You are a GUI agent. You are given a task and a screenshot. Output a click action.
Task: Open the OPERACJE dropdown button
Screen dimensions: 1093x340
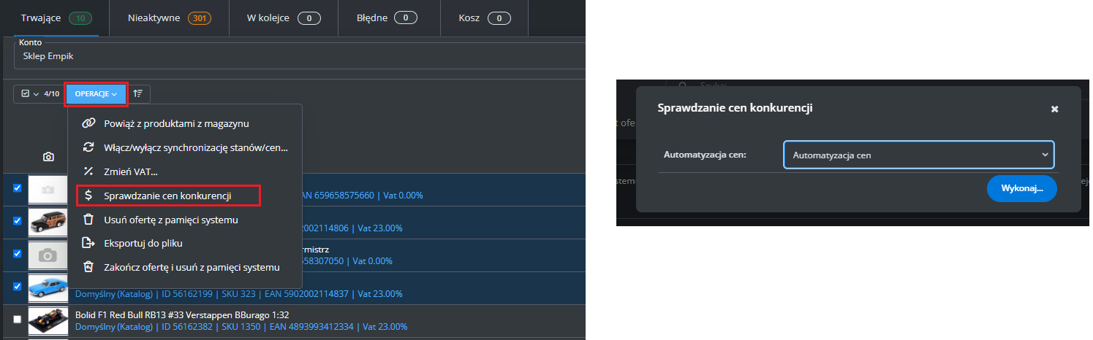[96, 93]
